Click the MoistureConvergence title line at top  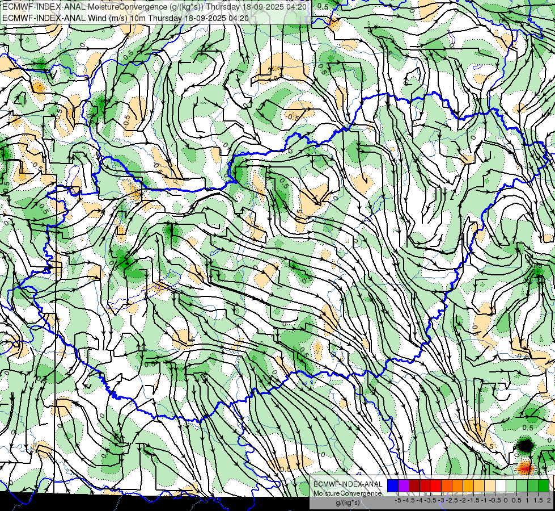tap(154, 7)
